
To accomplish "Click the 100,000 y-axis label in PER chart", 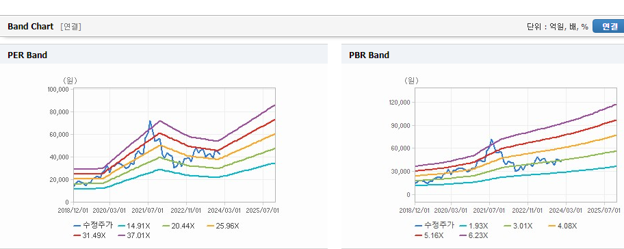I will tap(59, 90).
